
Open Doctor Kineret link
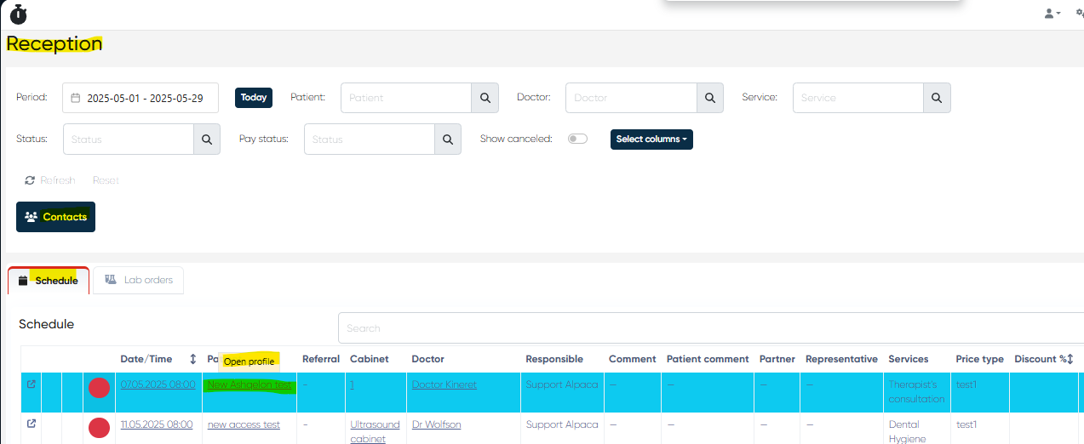[444, 384]
